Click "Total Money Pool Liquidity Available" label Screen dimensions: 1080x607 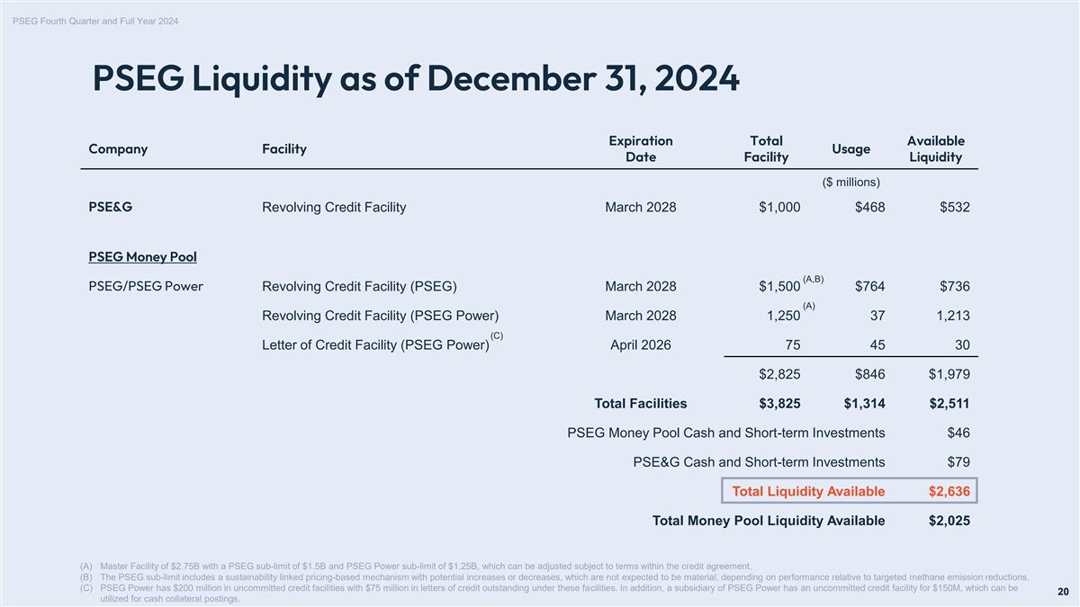click(x=768, y=521)
